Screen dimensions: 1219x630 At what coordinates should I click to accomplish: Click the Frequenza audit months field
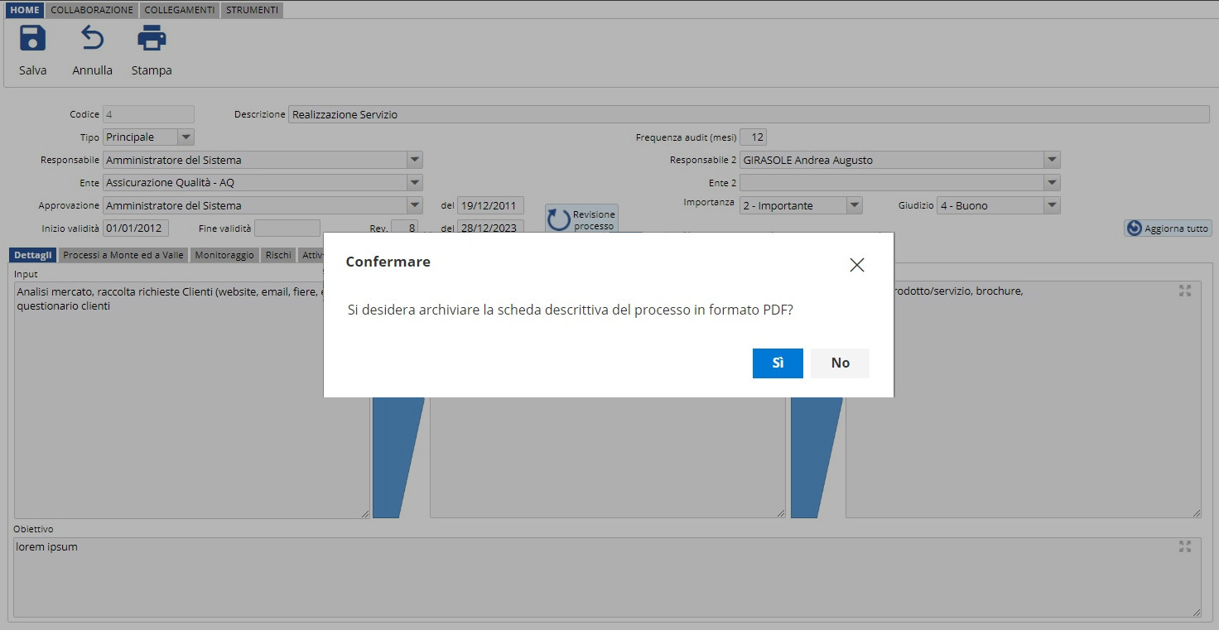753,137
